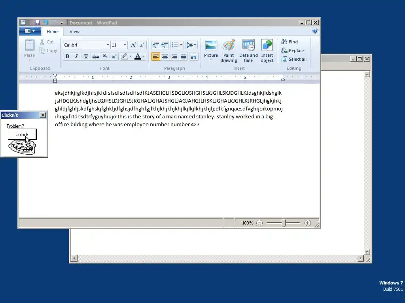This screenshot has height=303, width=405.
Task: Click the word "stanley" before "worked"
Action: click(x=225, y=116)
